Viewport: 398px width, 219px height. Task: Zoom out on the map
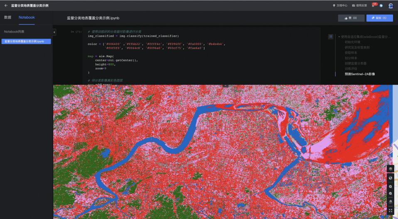pos(391,194)
